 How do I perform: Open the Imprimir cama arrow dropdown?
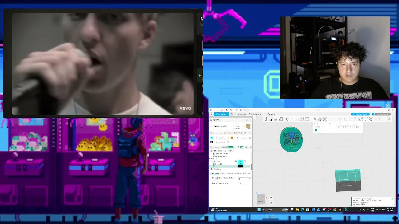click(x=373, y=114)
